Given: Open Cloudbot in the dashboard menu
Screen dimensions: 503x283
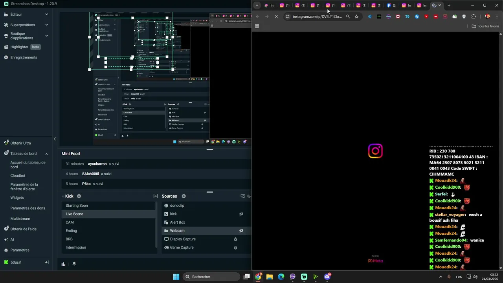Looking at the screenshot, I should tap(18, 176).
